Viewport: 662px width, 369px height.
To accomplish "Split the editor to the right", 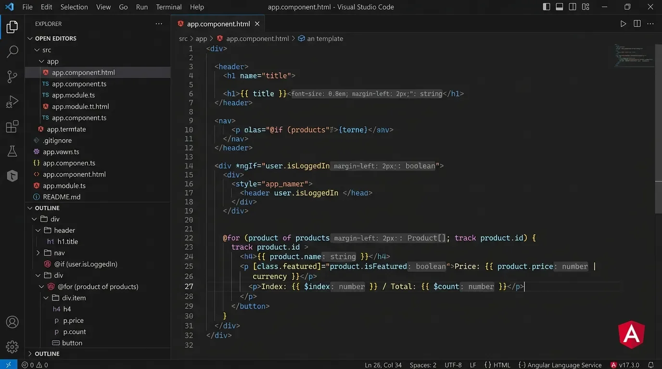I will click(637, 24).
